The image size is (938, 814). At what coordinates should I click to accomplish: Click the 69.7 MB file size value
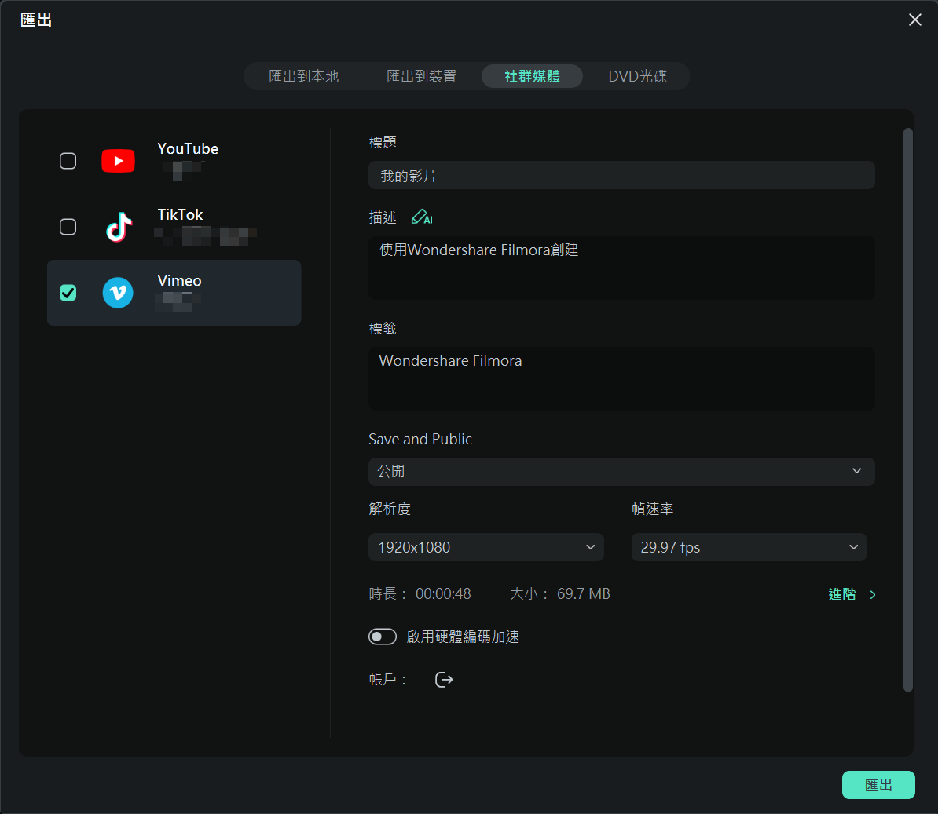(x=583, y=594)
